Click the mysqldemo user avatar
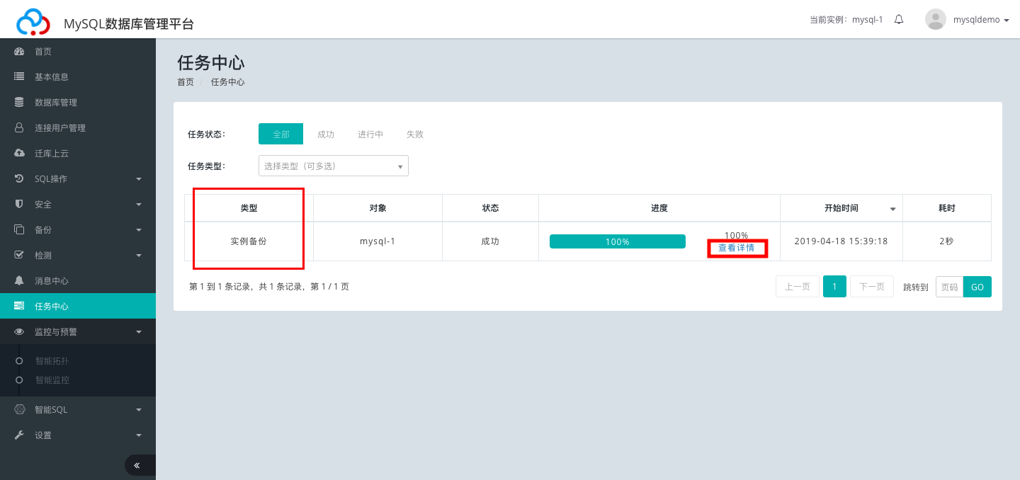The height and width of the screenshot is (480, 1020). click(x=936, y=19)
